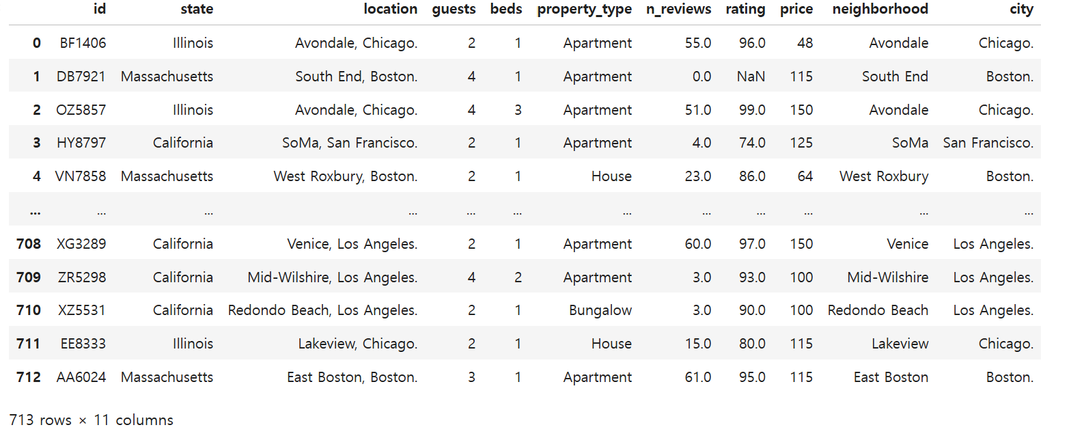The height and width of the screenshot is (436, 1071).
Task: Click the 'state' column header
Action: coord(197,10)
